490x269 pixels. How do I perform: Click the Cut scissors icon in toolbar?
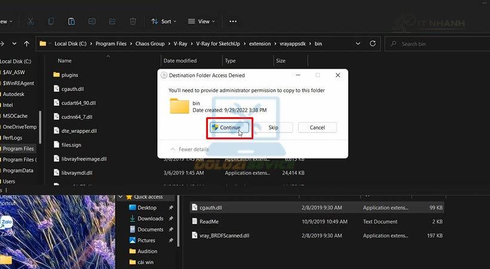point(30,22)
